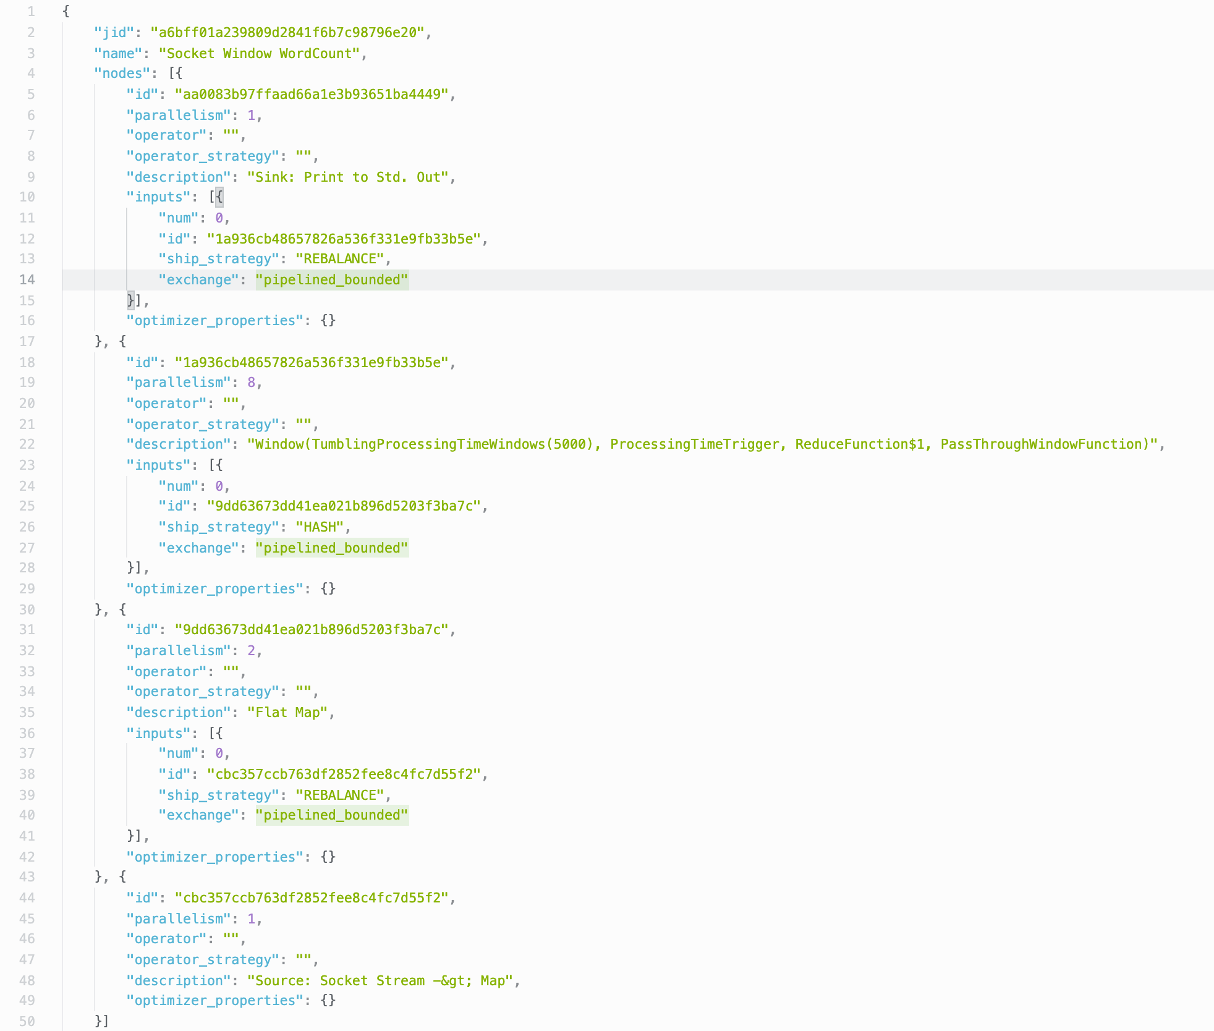The width and height of the screenshot is (1214, 1031).
Task: Click the highlighted "pipelined_bounded" on line 14
Action: 332,280
